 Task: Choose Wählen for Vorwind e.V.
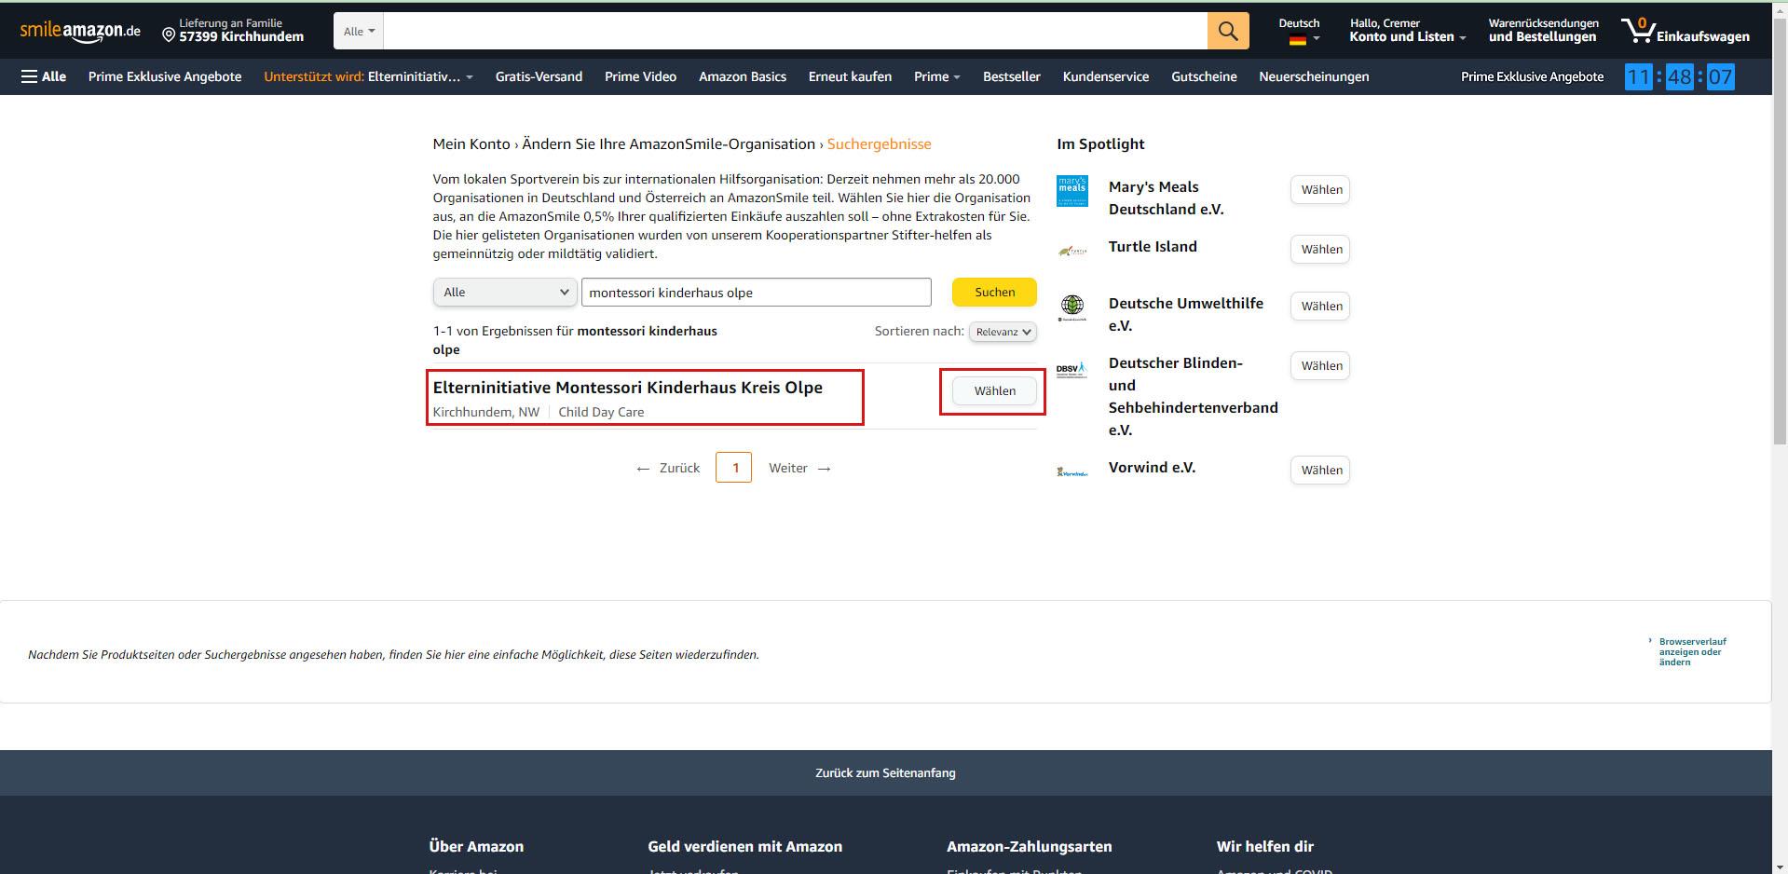[1320, 471]
